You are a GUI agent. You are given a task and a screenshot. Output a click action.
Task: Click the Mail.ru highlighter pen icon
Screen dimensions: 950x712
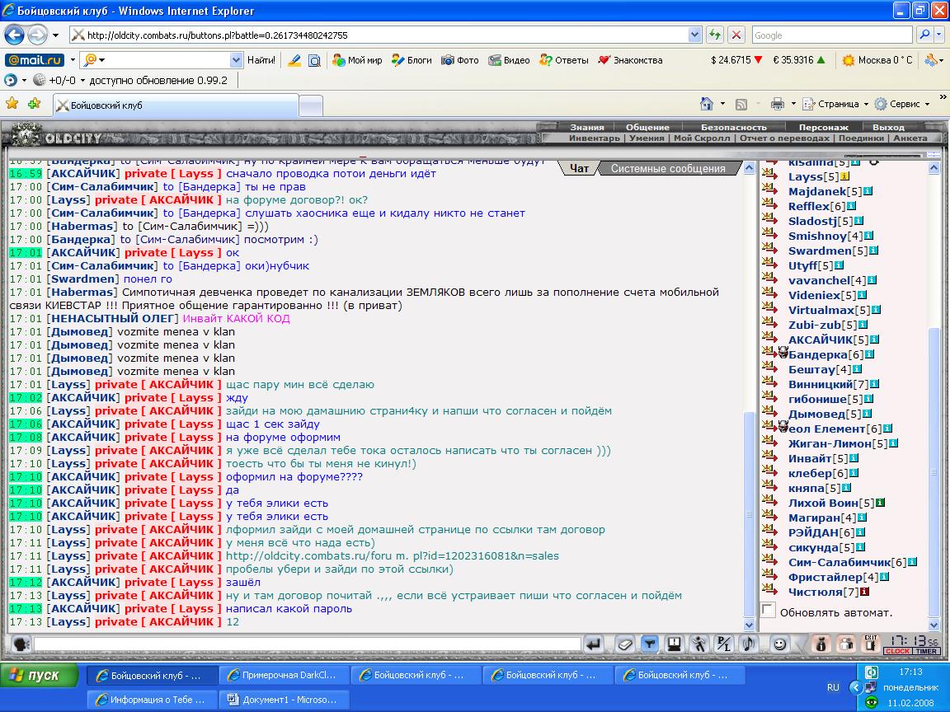[294, 60]
